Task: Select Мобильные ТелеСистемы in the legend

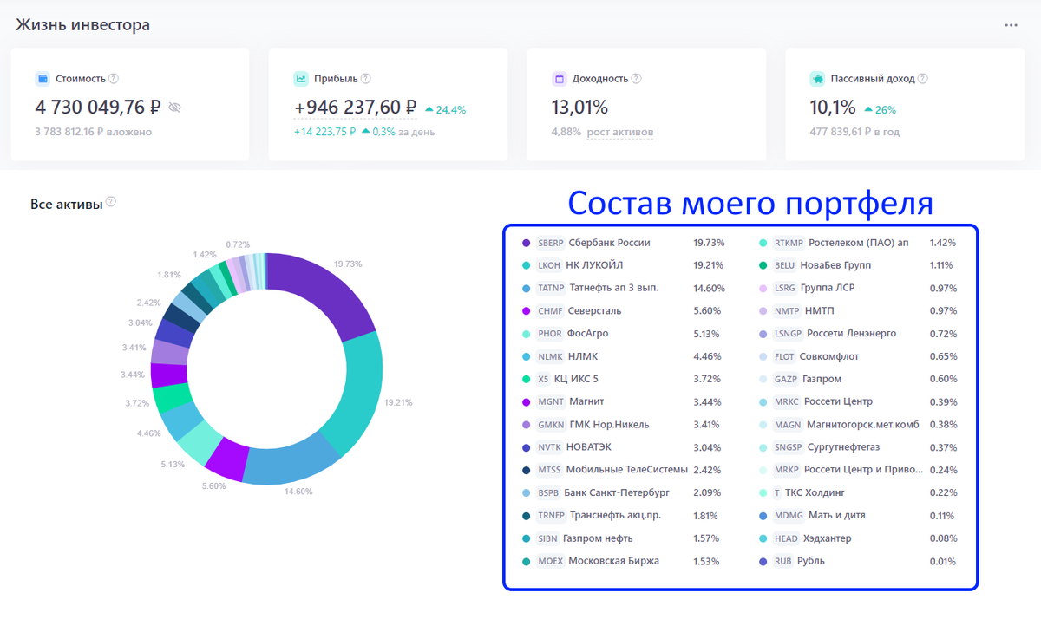Action: (x=624, y=470)
